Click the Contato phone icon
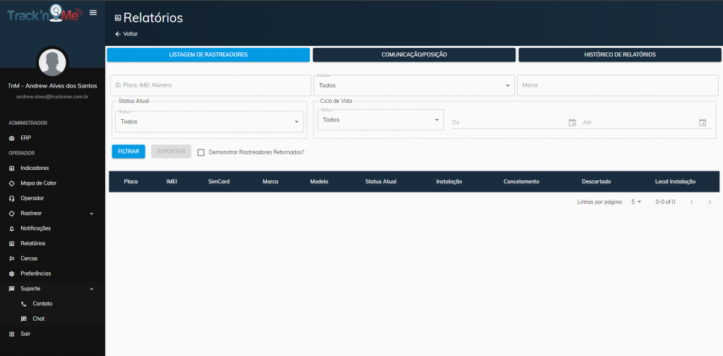 point(24,304)
